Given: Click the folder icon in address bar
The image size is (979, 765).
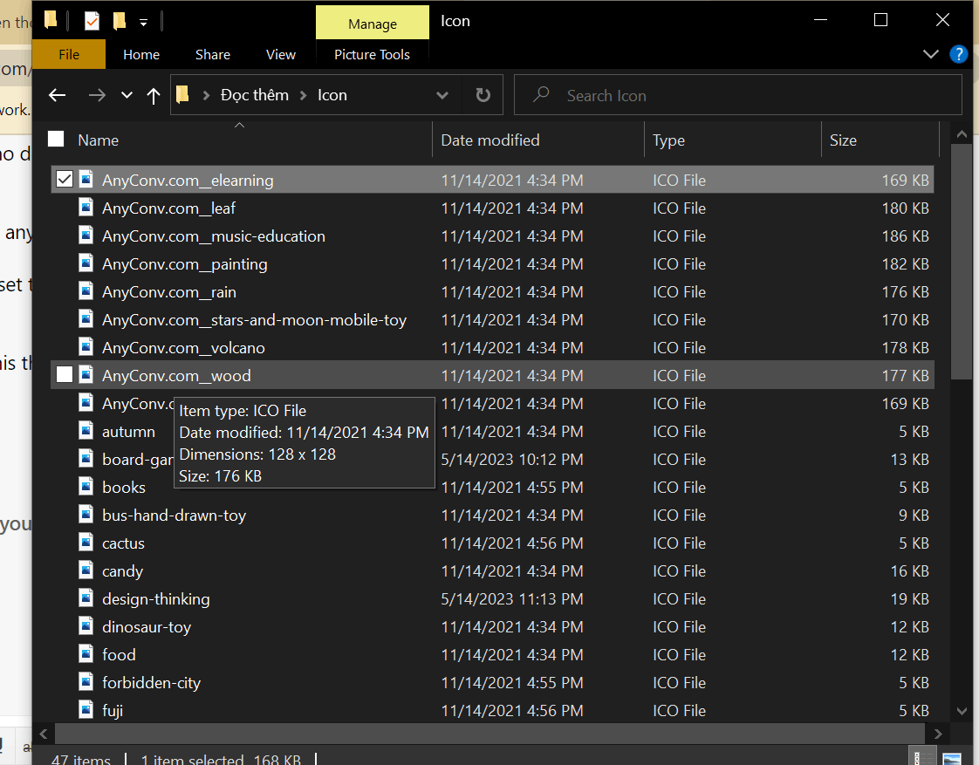Looking at the screenshot, I should 182,95.
